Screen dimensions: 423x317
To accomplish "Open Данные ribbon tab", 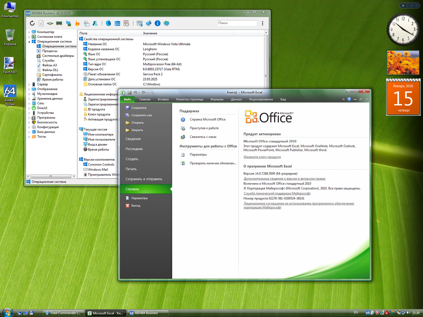I will pos(236,99).
